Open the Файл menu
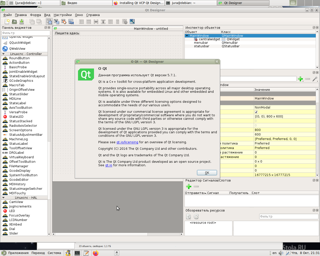The height and width of the screenshot is (256, 320). tap(7, 15)
